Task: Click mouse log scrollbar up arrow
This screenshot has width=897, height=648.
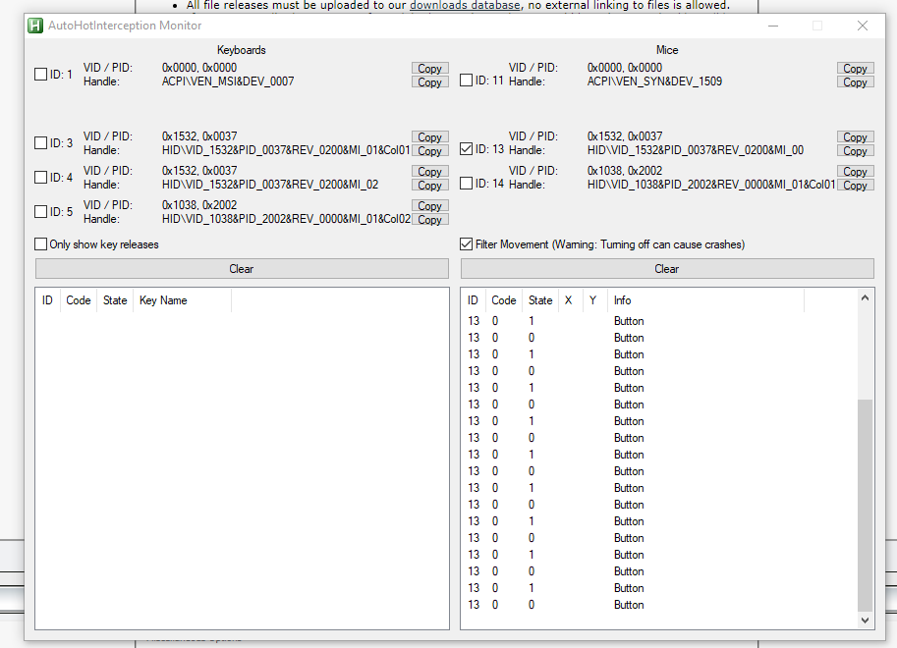Action: click(865, 297)
